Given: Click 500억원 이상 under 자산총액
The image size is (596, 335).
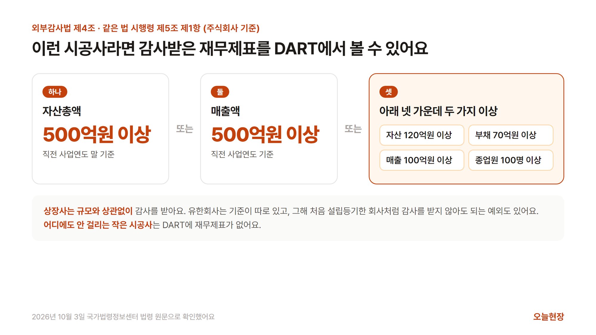Looking at the screenshot, I should coord(97,134).
